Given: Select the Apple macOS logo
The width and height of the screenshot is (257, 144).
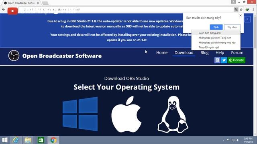Looking at the screenshot, I should tap(126, 114).
